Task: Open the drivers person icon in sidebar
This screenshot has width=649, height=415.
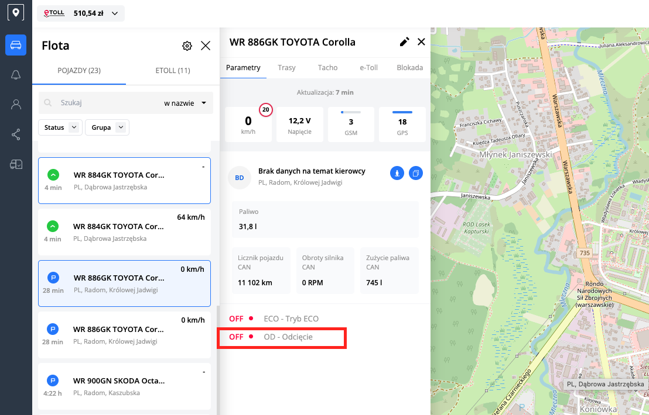Action: [x=16, y=105]
